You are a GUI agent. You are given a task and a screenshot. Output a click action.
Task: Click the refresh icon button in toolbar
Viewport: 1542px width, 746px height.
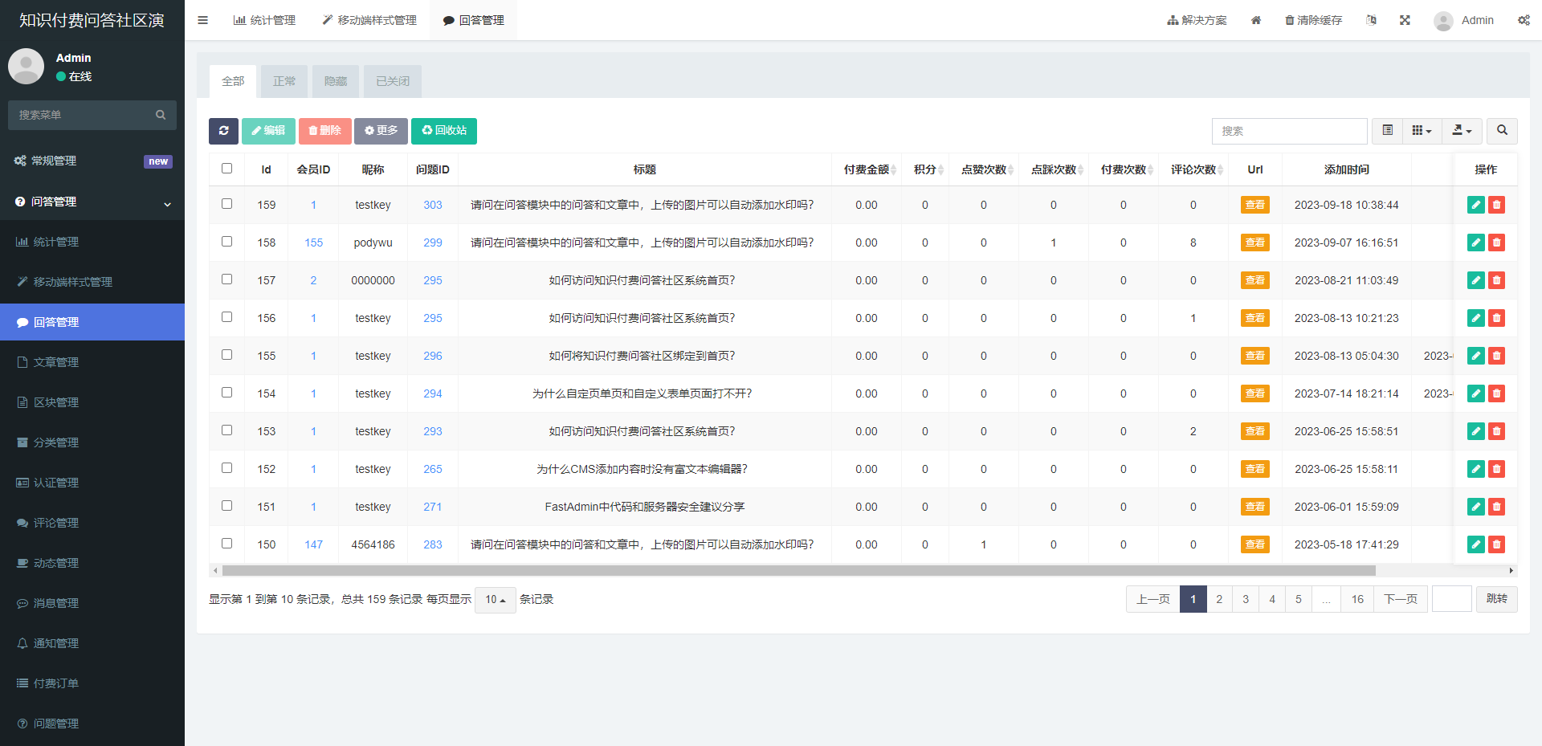coord(223,131)
